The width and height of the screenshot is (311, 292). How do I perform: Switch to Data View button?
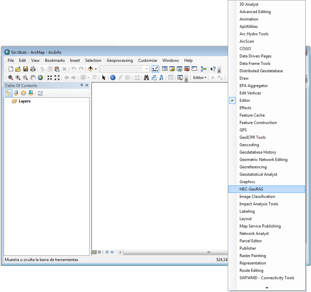point(95,252)
